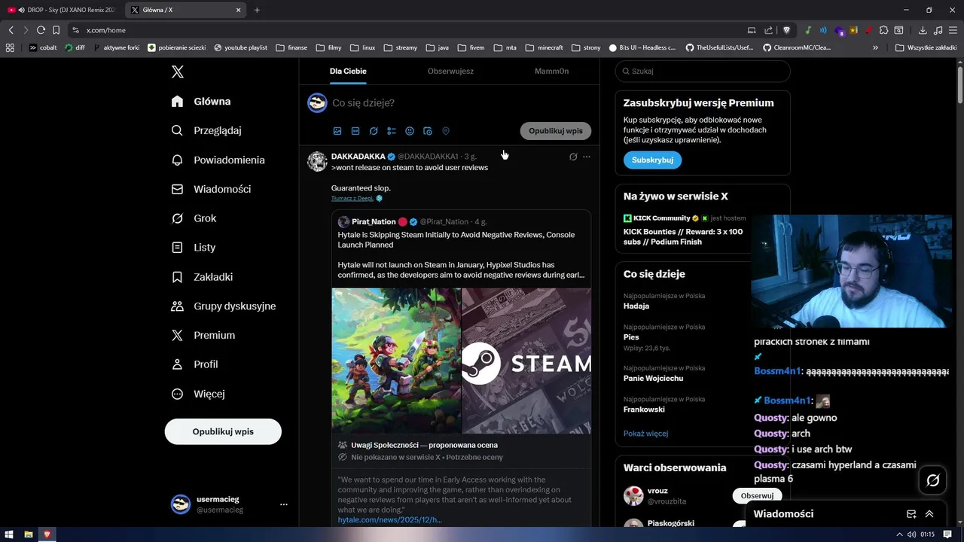Add an image to the post composer
Screen dimensions: 964x542
(x=337, y=131)
